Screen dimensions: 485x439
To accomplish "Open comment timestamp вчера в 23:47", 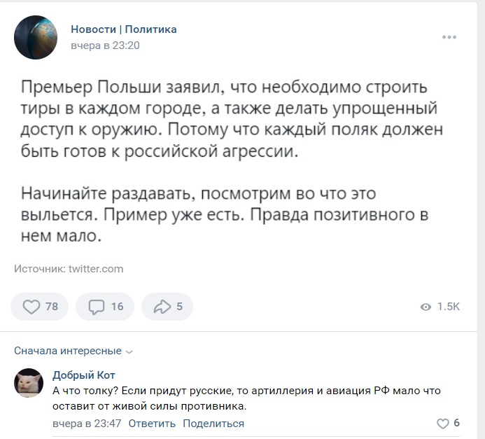I will point(87,423).
